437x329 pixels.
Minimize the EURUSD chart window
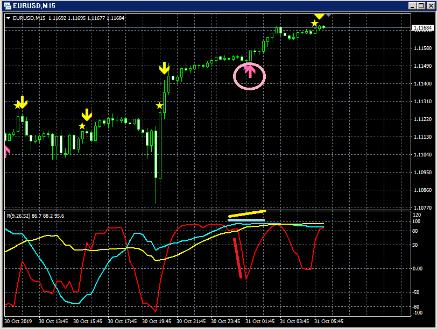413,5
